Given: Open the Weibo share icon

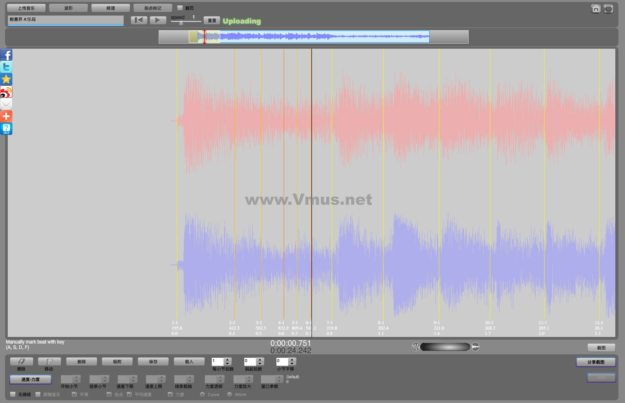Looking at the screenshot, I should 6,92.
